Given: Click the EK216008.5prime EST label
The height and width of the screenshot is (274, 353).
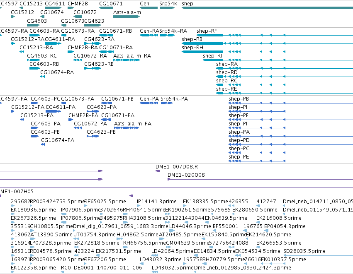Looking at the screenshot, I should click(x=279, y=218).
